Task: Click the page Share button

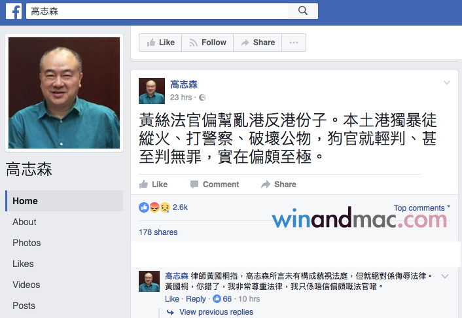Action: tap(258, 43)
